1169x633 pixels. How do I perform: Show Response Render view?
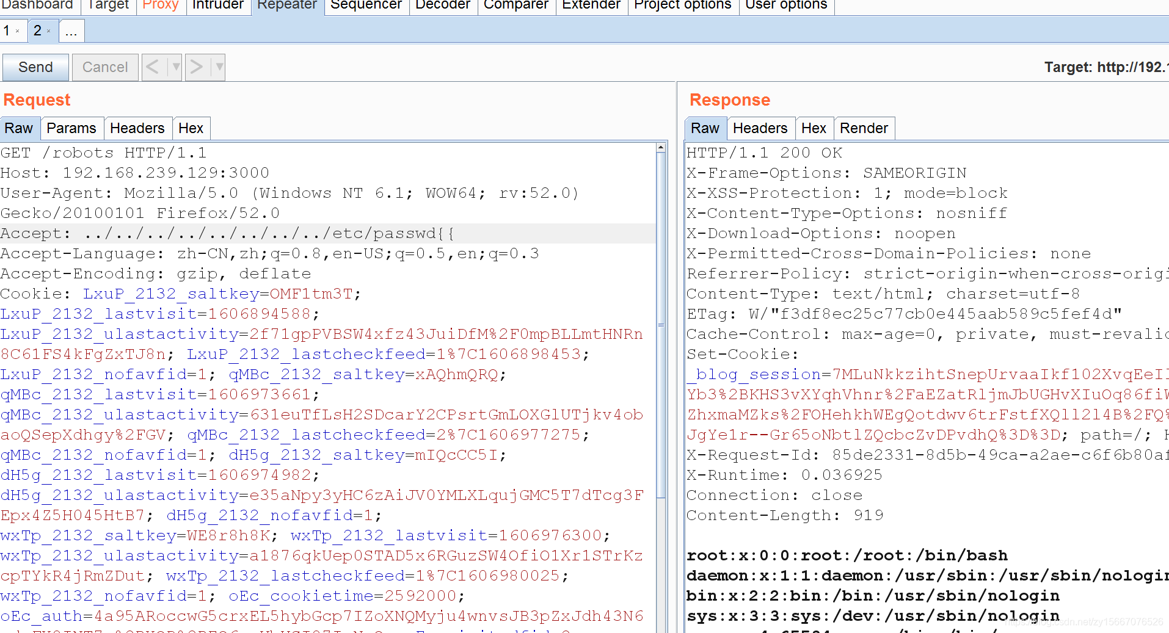pyautogui.click(x=864, y=129)
